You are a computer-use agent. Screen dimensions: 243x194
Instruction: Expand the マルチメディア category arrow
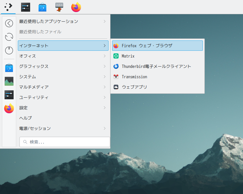click(x=105, y=87)
